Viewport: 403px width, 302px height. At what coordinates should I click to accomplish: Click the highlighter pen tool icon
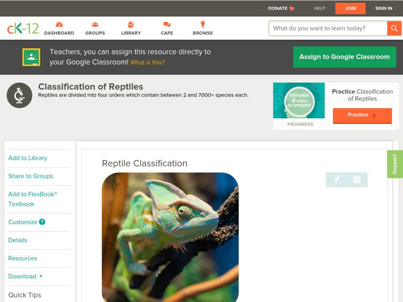coord(337,180)
